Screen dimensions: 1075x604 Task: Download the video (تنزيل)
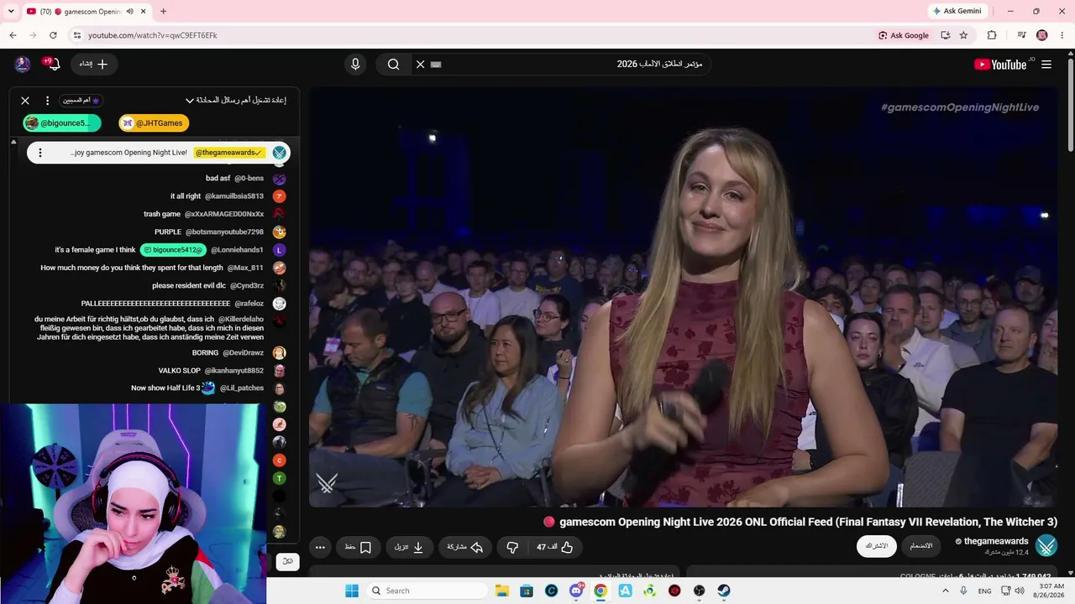(x=409, y=547)
